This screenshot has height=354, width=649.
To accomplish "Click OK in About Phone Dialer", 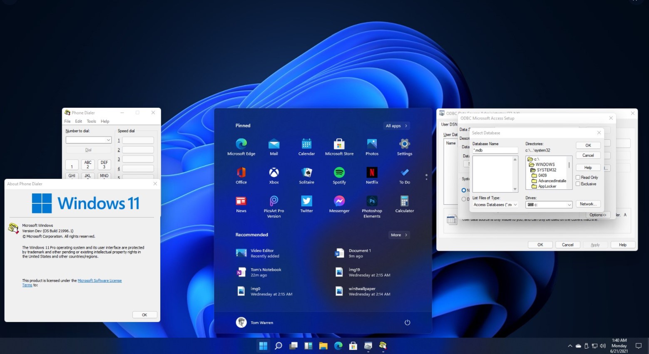I will 144,315.
